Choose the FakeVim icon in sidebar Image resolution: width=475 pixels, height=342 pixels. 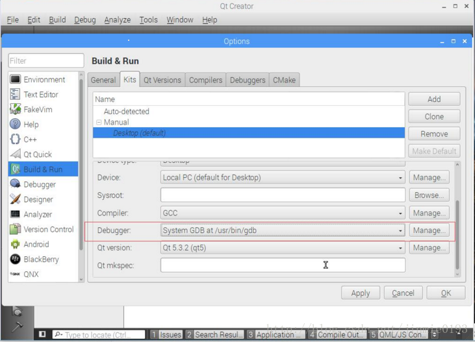pos(15,109)
